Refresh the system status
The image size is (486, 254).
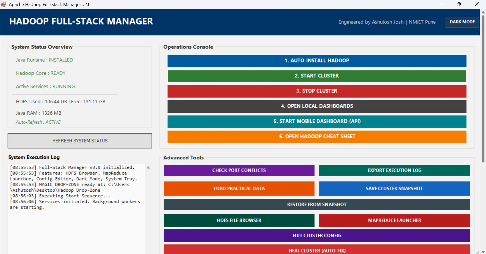(x=80, y=141)
